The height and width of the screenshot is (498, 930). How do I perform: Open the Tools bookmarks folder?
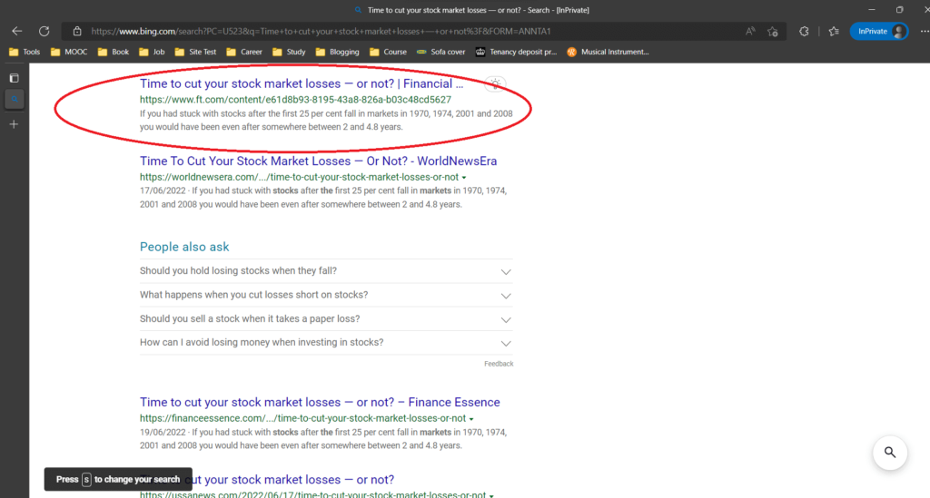tap(25, 52)
